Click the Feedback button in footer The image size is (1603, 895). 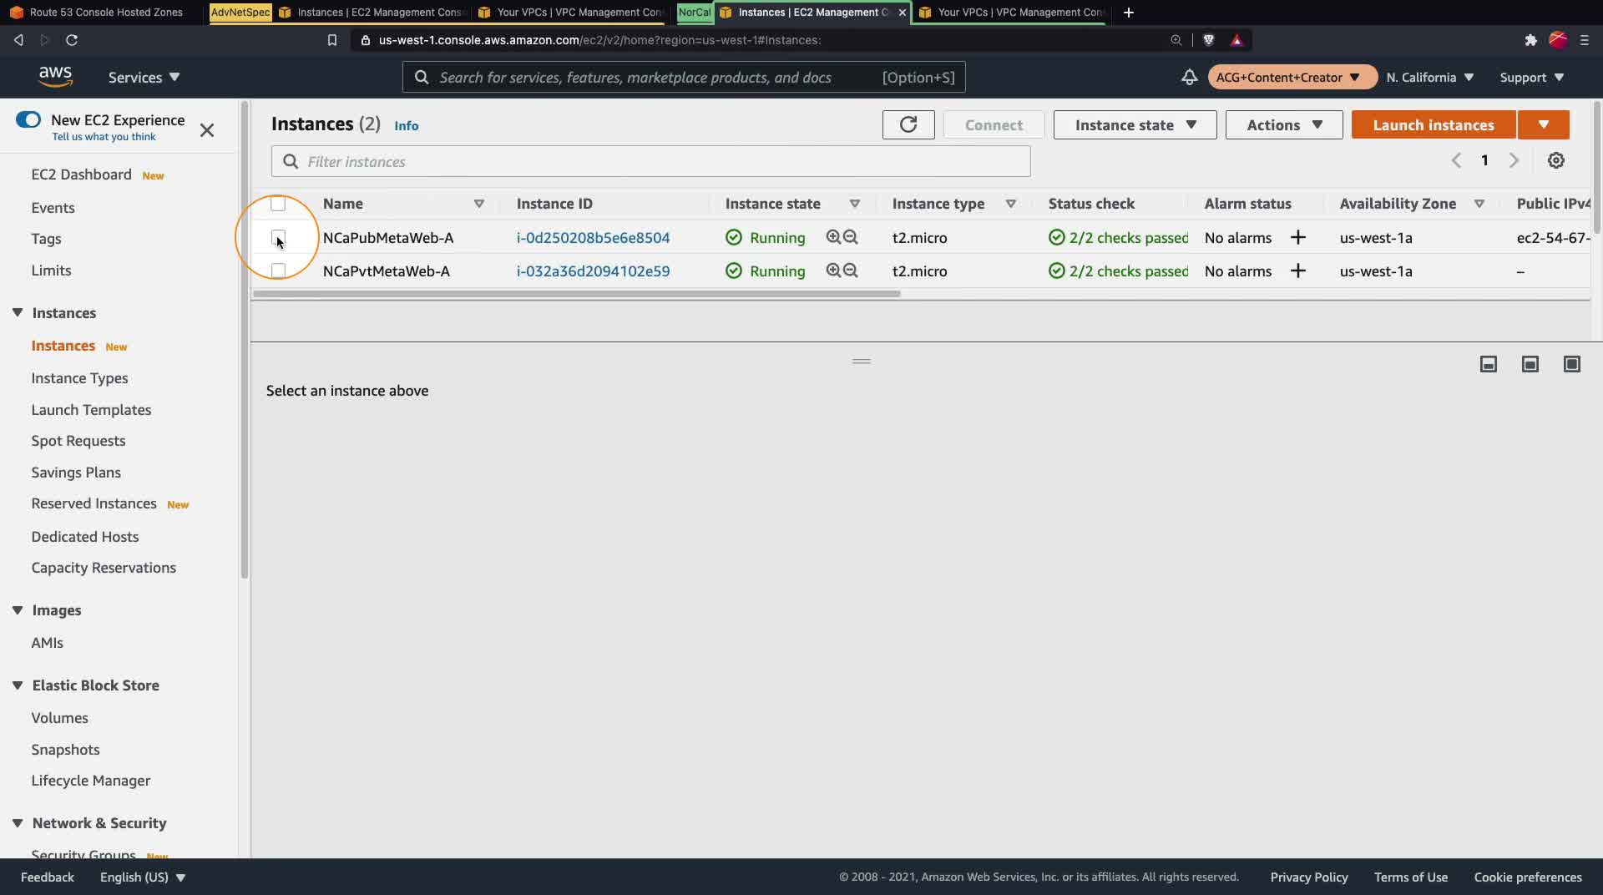point(48,877)
